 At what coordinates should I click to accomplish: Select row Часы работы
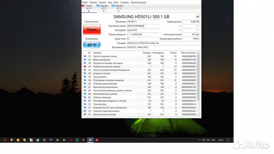pyautogui.click(x=140, y=77)
